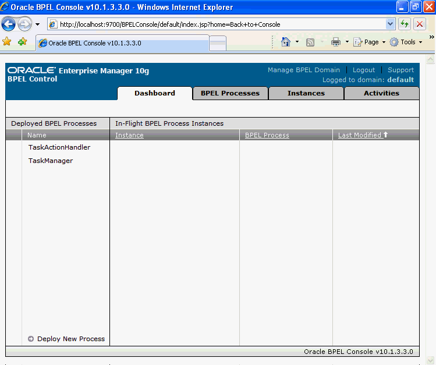This screenshot has width=436, height=365.
Task: Expand the address bar history dropdown
Action: (390, 24)
